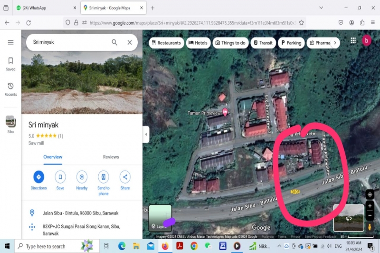Open the Sibu recent thumbnail

point(10,125)
